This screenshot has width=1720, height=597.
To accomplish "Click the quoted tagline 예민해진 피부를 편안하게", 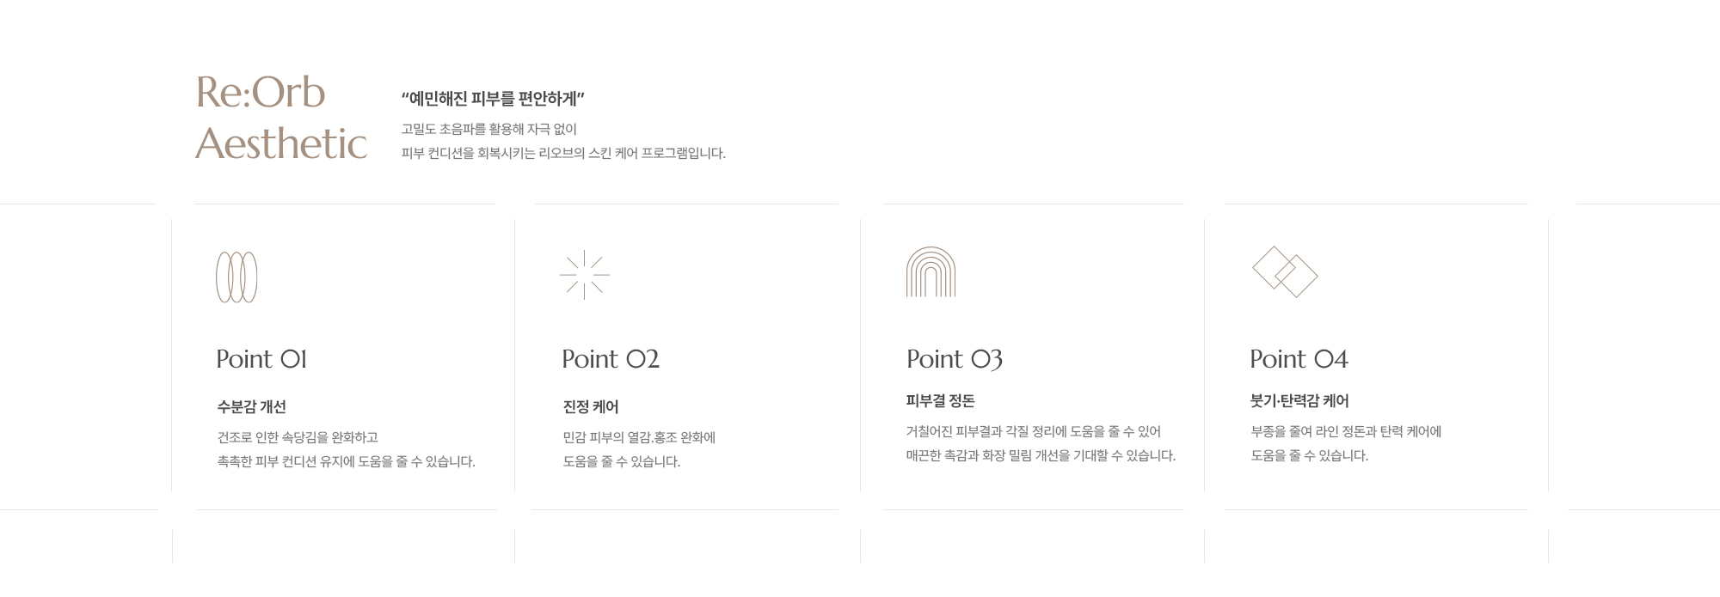I will click(493, 99).
